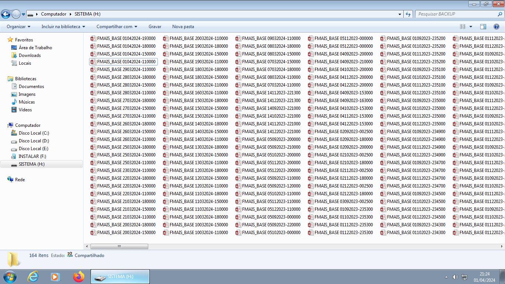The height and width of the screenshot is (284, 505).
Task: Click Gravar in the toolbar
Action: [x=155, y=27]
